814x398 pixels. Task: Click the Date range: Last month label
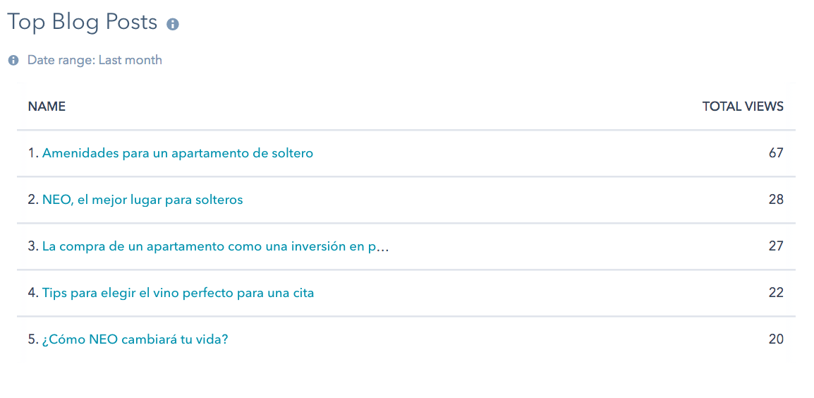click(x=95, y=60)
